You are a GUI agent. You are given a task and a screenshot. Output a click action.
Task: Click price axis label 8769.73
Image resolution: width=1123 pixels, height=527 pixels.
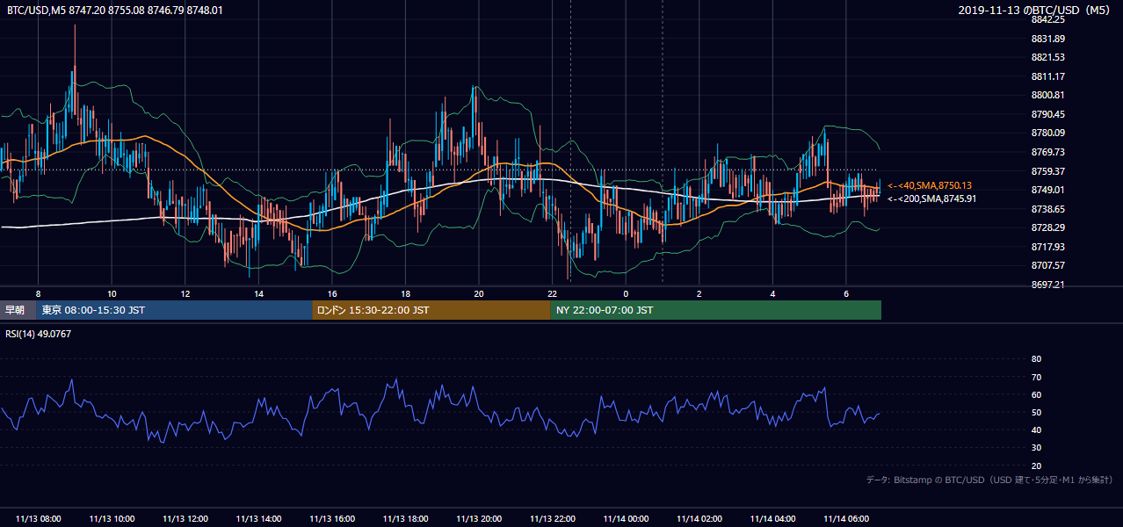(x=1047, y=152)
